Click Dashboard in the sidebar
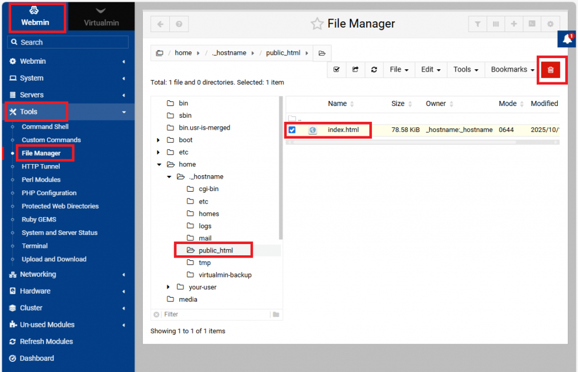The height and width of the screenshot is (372, 578). pos(37,358)
